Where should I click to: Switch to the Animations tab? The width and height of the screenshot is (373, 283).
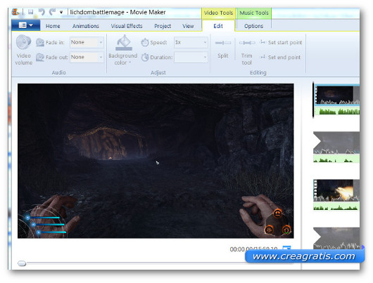point(86,26)
